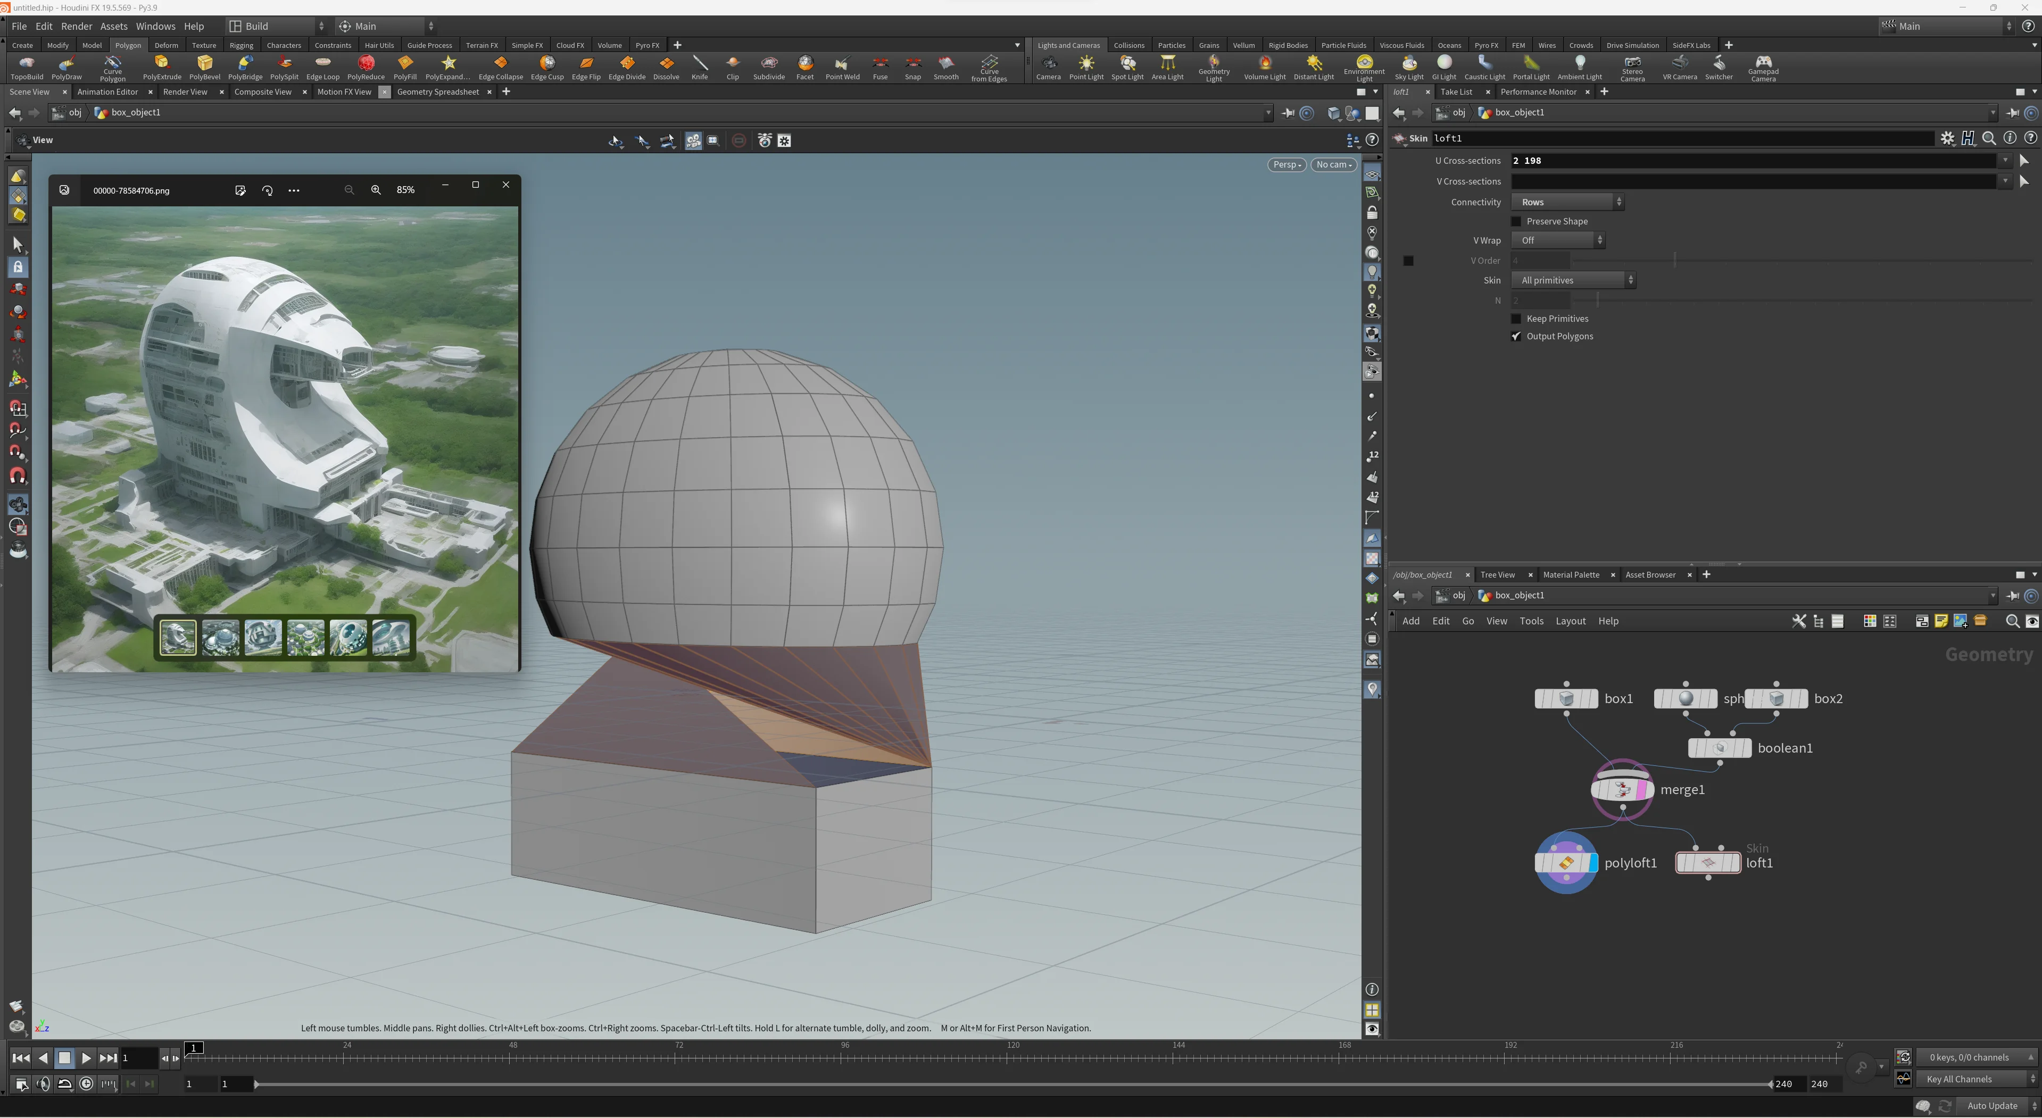Switch to the Geometry Spreadsheet tab
The width and height of the screenshot is (2042, 1118).
click(437, 92)
